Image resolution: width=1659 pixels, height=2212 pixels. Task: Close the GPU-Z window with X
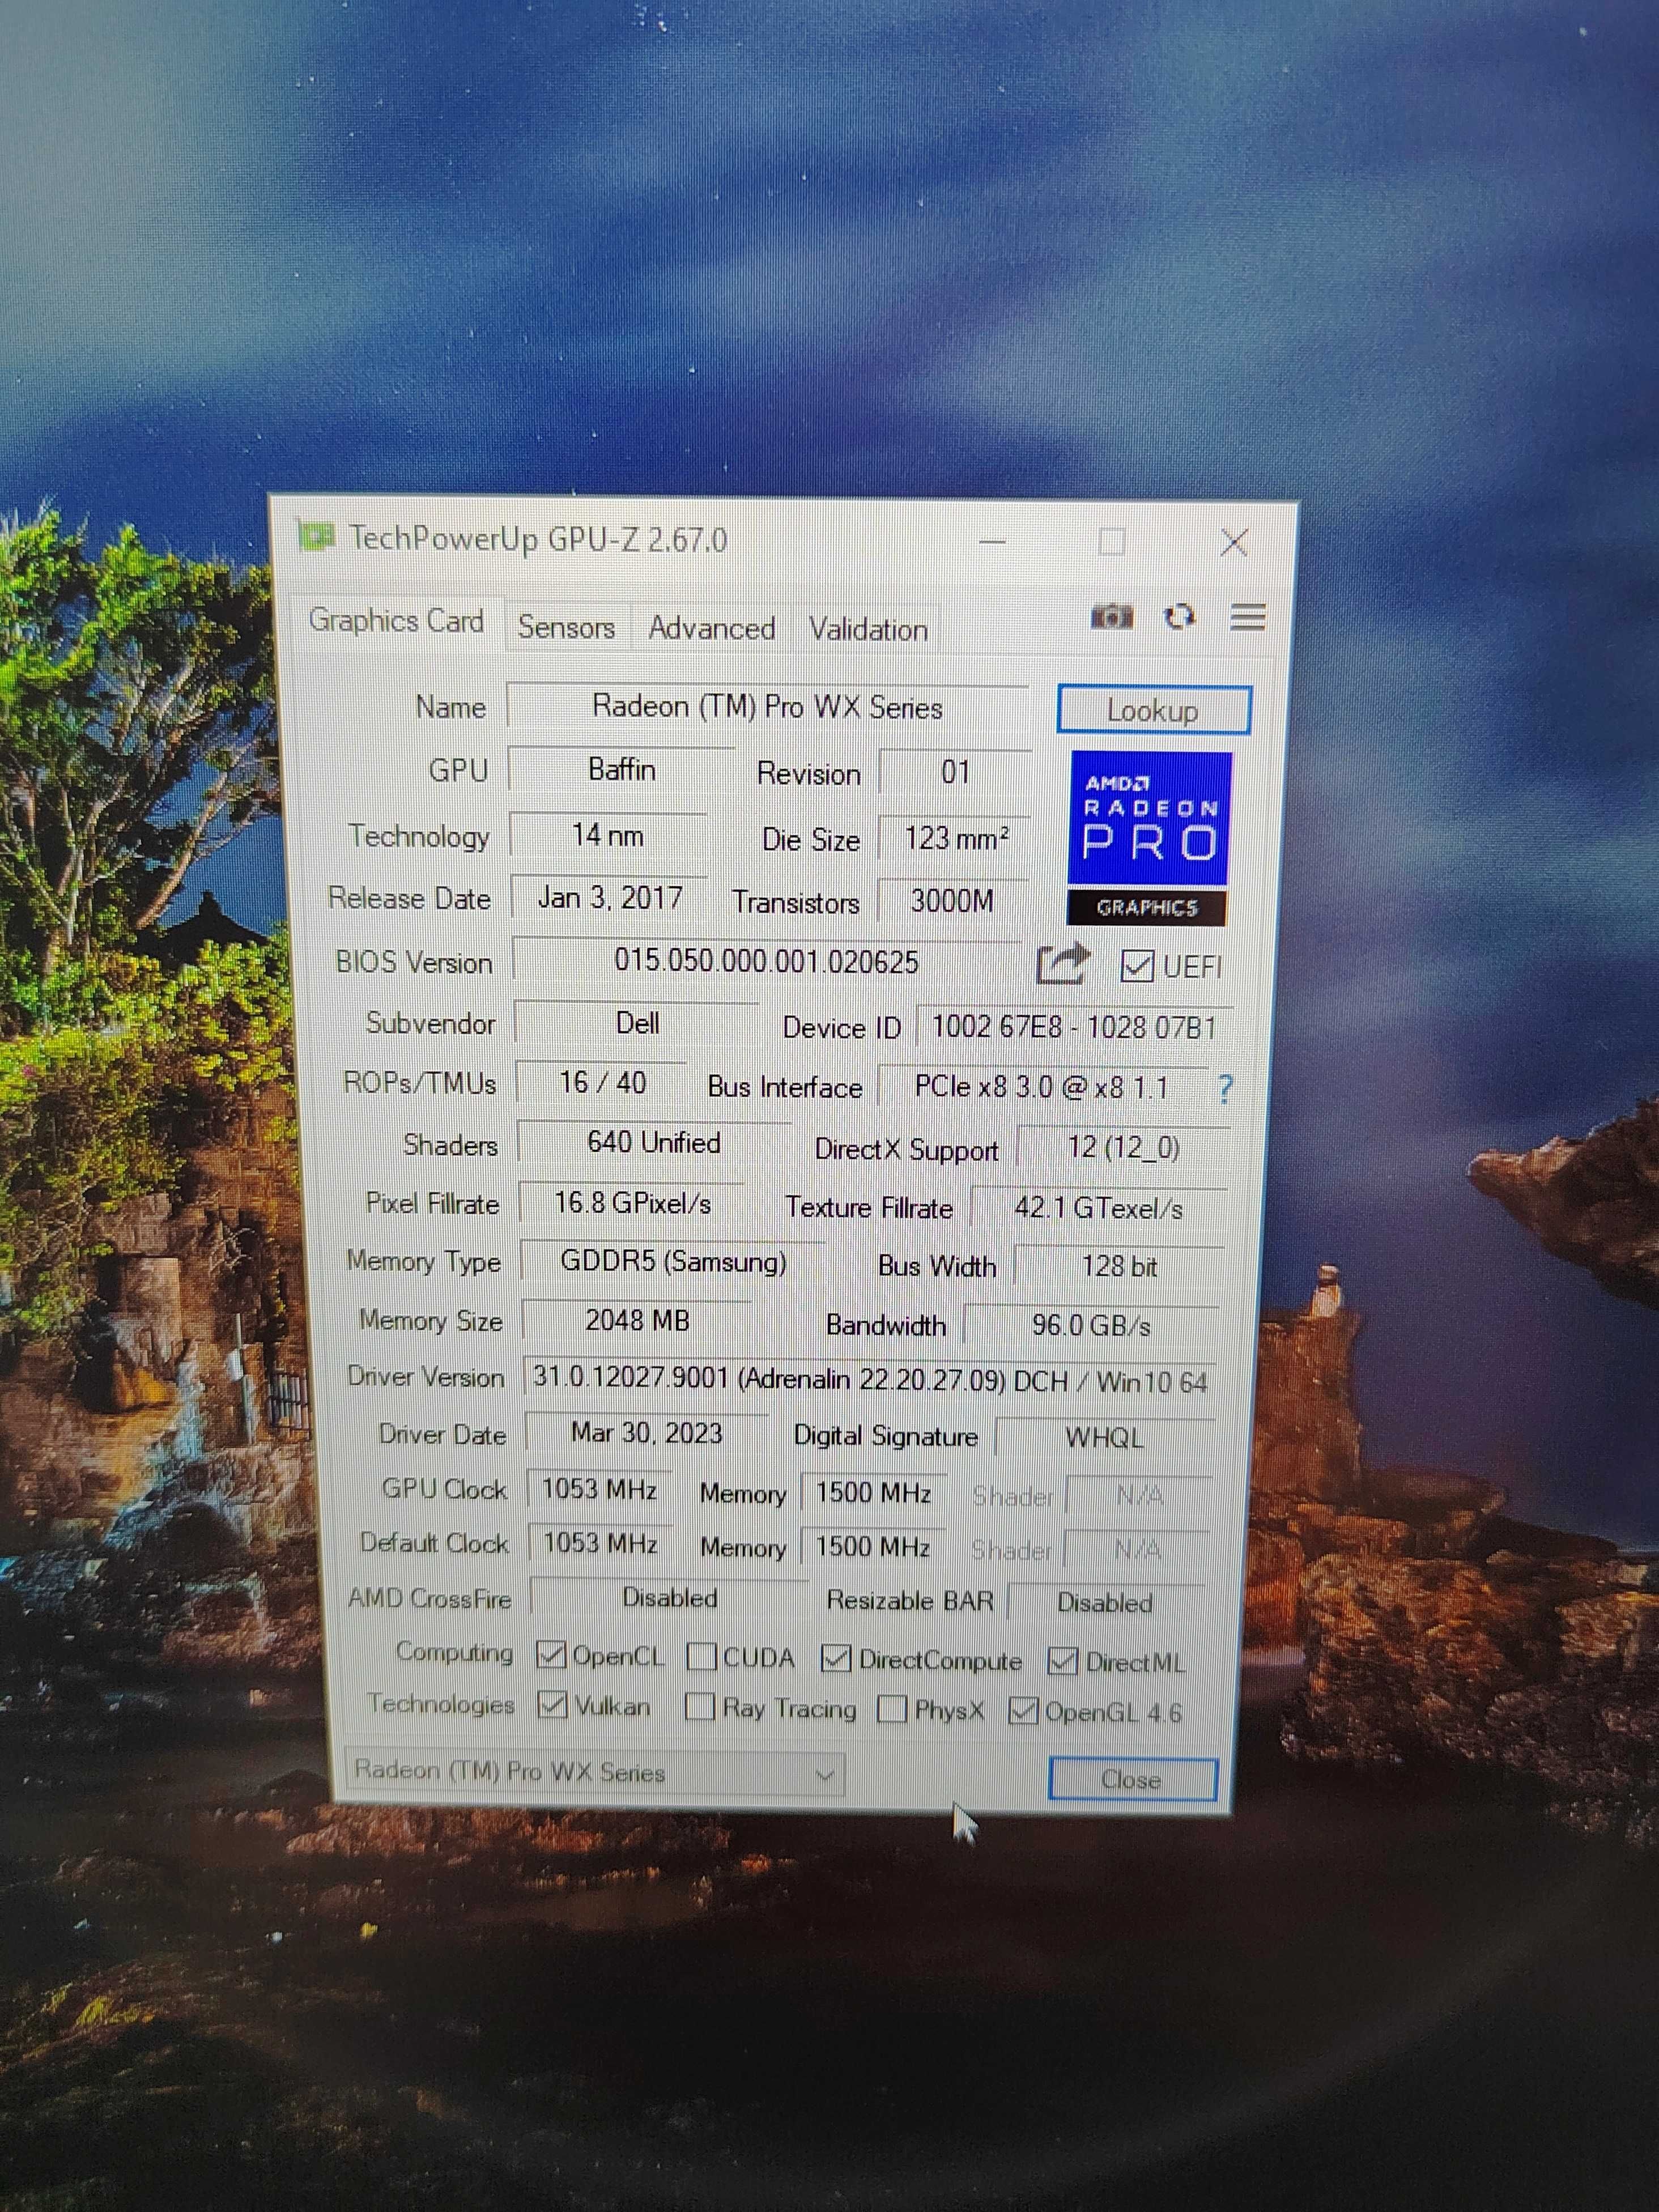(x=1234, y=543)
